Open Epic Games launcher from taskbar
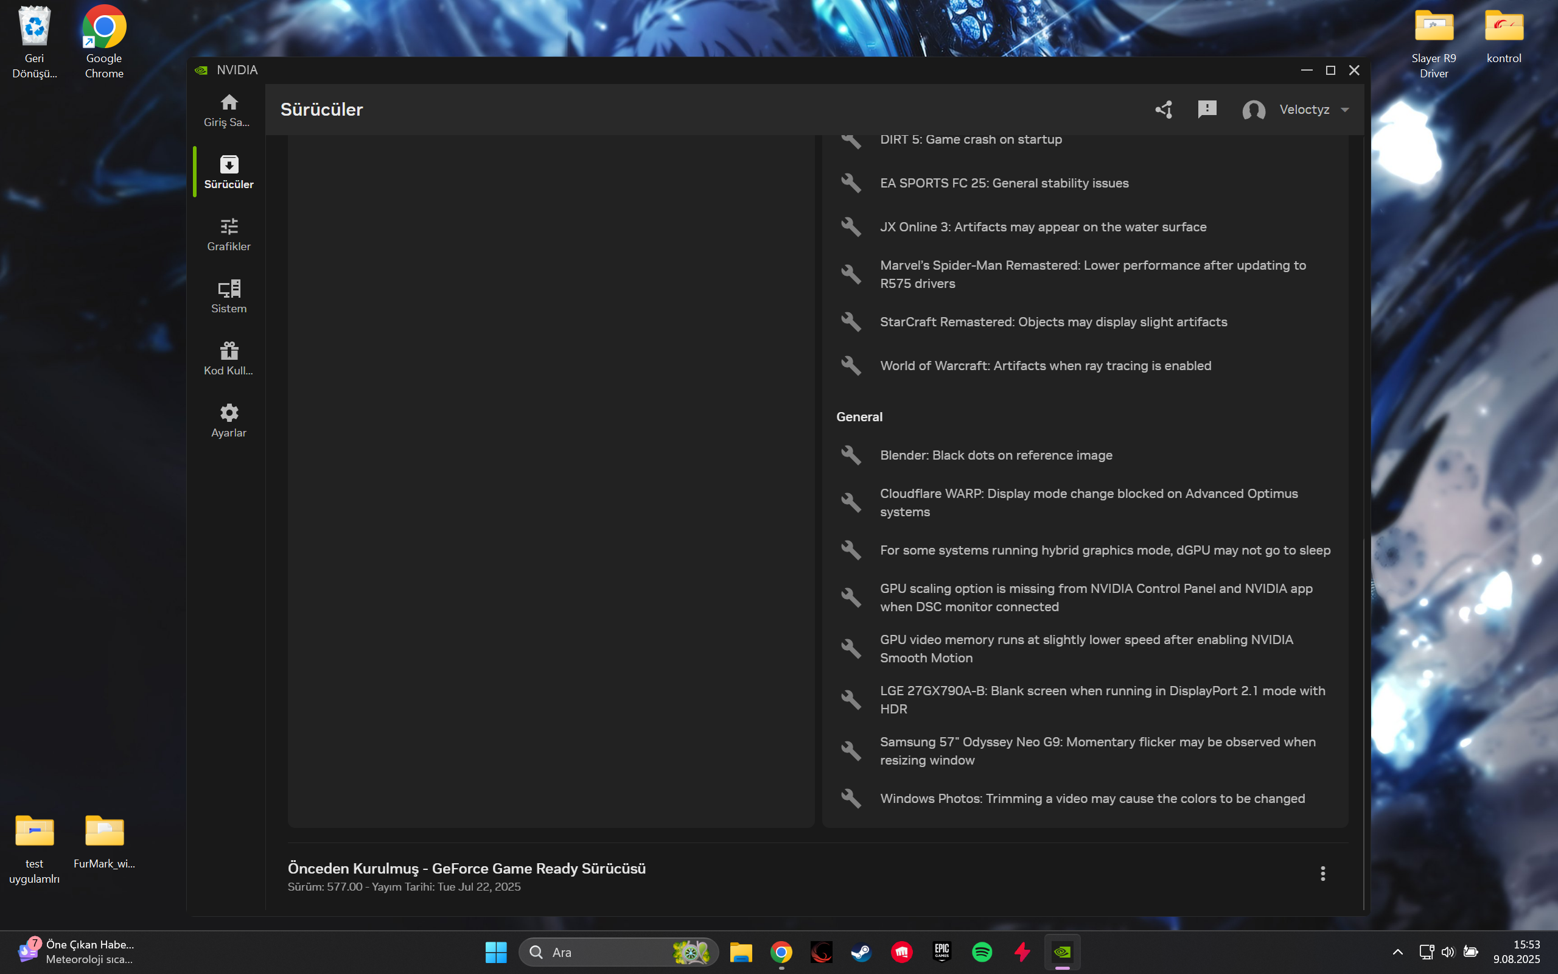This screenshot has width=1558, height=974. tap(942, 952)
